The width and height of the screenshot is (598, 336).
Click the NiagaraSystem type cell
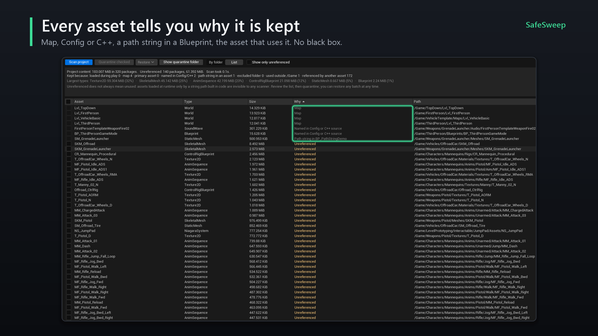pyautogui.click(x=196, y=231)
